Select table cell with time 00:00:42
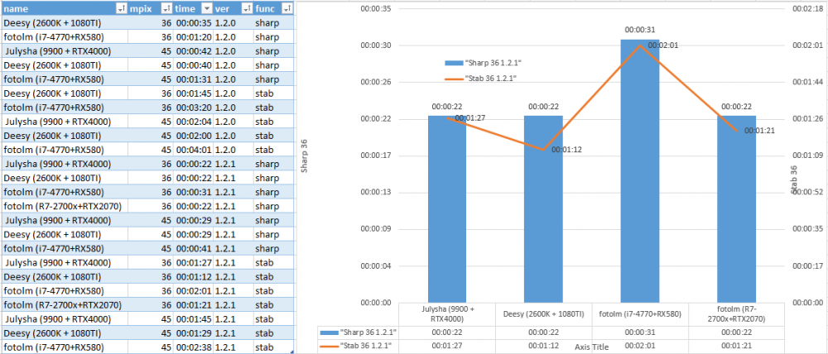828x354 pixels. point(193,51)
